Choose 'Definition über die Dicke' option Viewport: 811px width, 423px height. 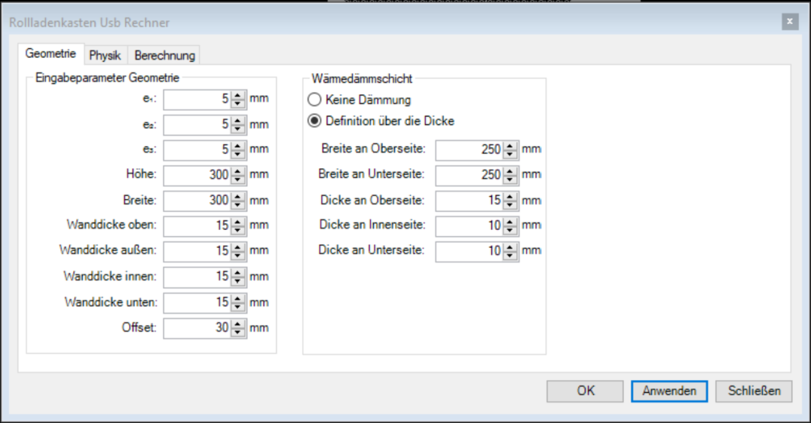[315, 121]
